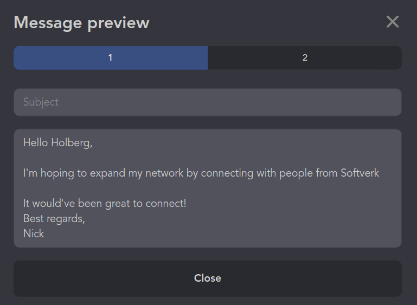Switch to message tab 1

[x=111, y=57]
